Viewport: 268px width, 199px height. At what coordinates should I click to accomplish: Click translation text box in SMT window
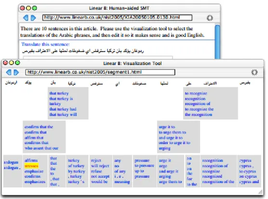98,57
